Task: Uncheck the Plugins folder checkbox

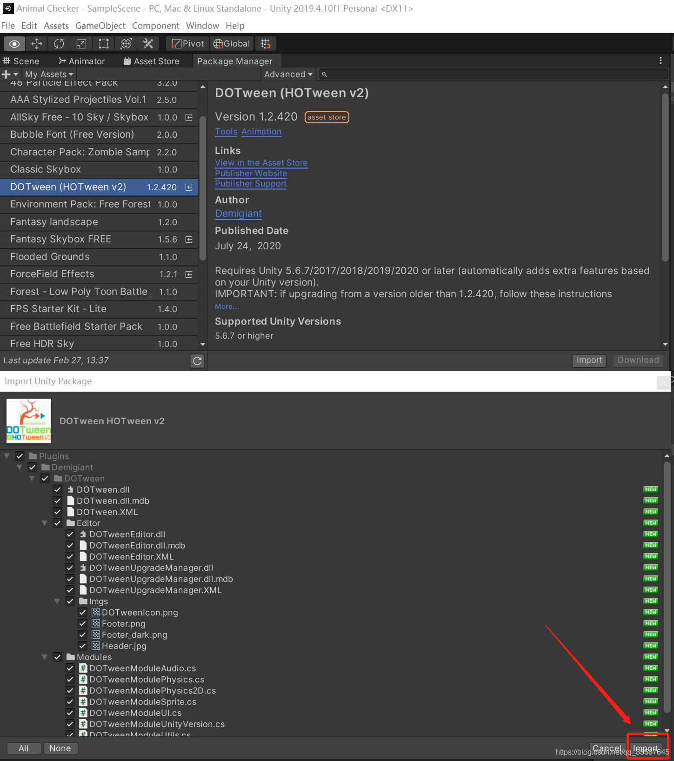Action: (x=20, y=456)
